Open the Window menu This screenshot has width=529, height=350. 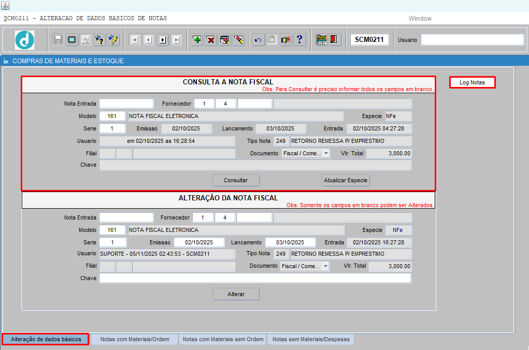pyautogui.click(x=420, y=19)
